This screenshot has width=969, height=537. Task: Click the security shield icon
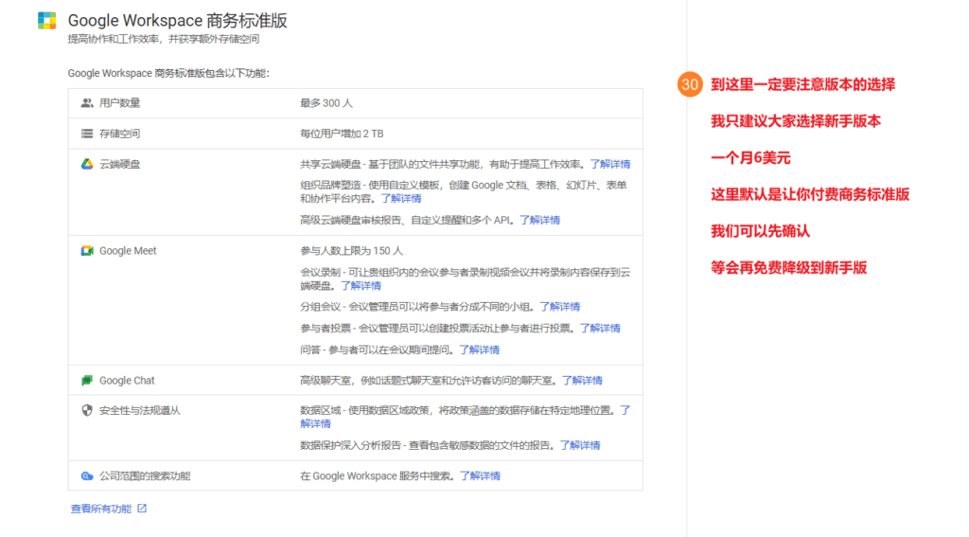(87, 410)
